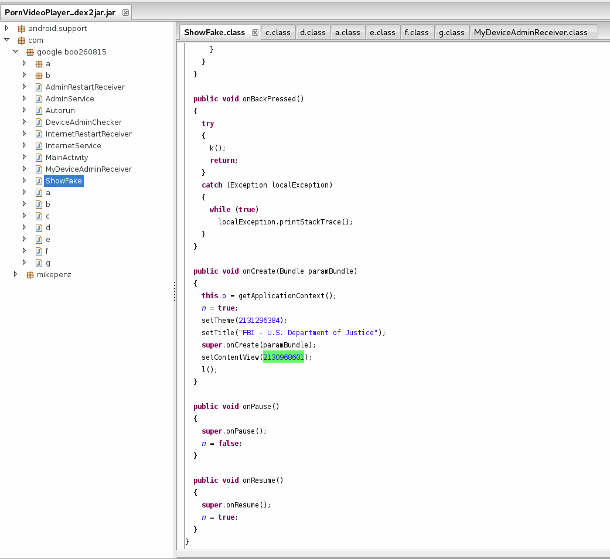Switch to the MyDeviceAdminReceiver.class tab
Viewport: 610px width, 559px height.
pyautogui.click(x=531, y=32)
